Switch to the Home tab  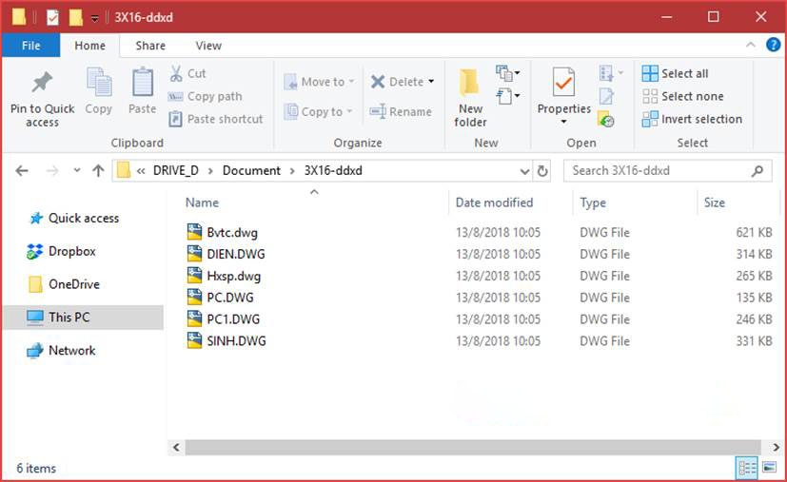tap(89, 46)
